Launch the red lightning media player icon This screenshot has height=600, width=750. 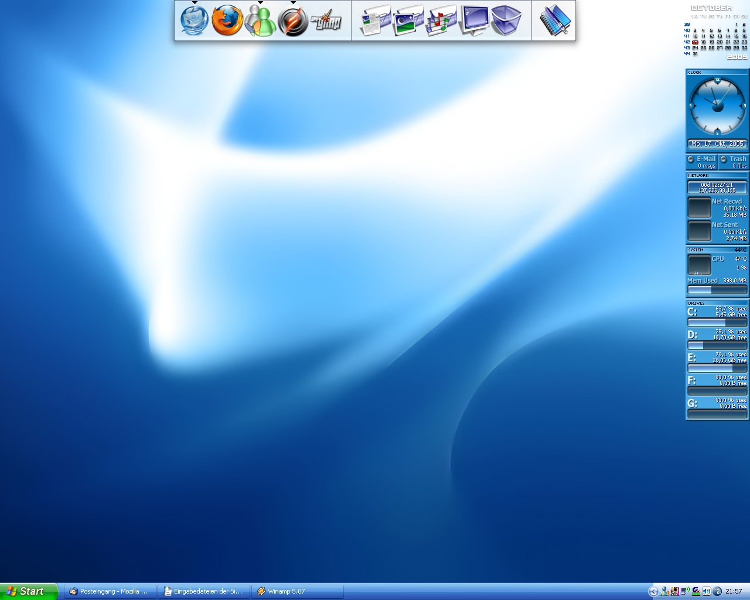292,21
